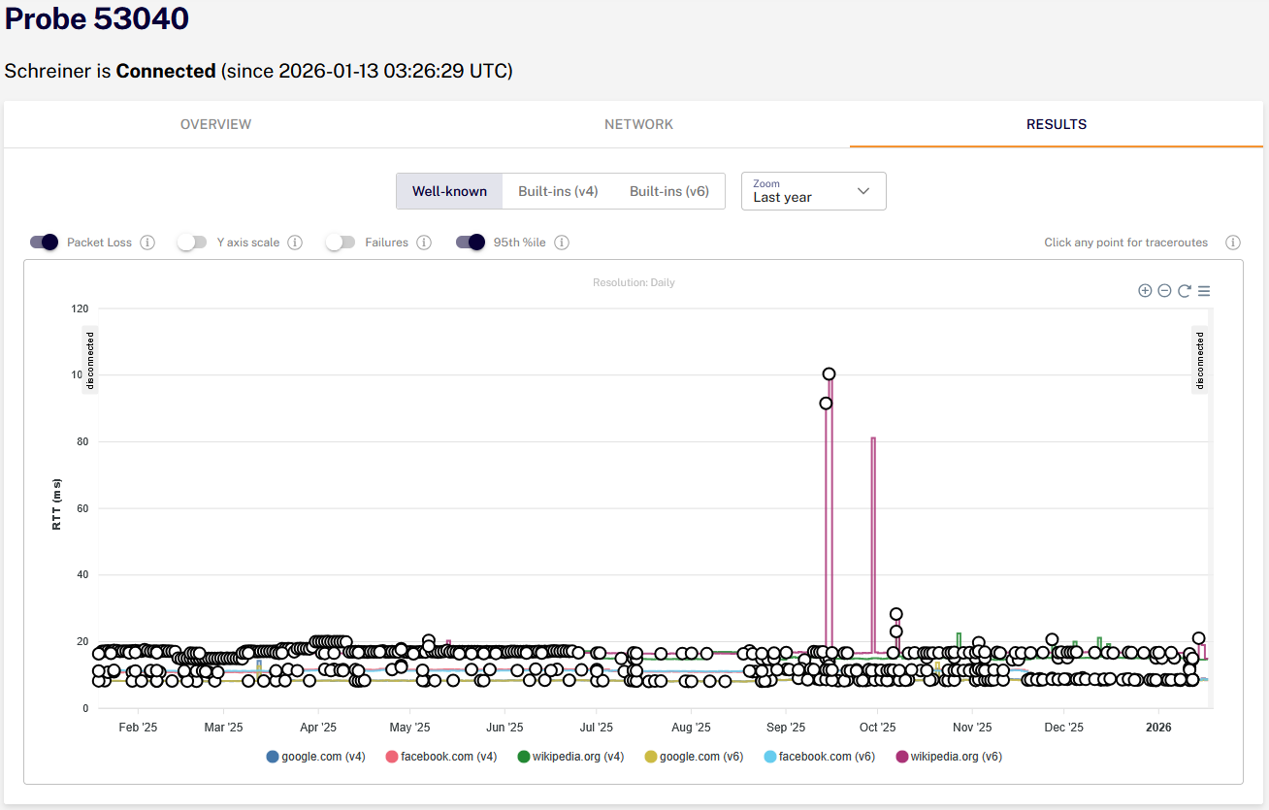1269x810 pixels.
Task: Open the chart hamburger menu
Action: 1204,291
